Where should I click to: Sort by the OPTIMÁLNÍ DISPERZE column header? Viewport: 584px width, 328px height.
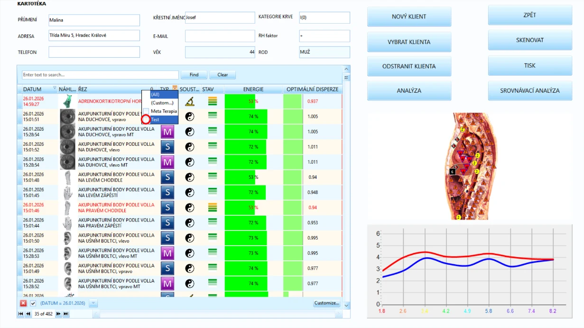point(312,89)
